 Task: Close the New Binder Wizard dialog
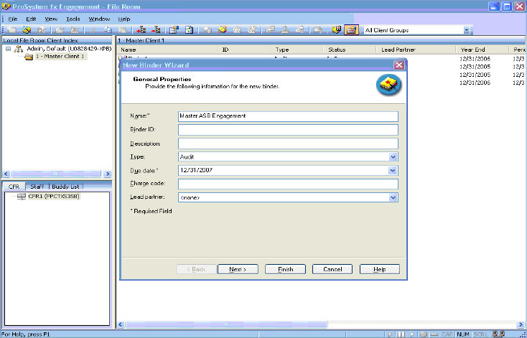click(x=398, y=65)
